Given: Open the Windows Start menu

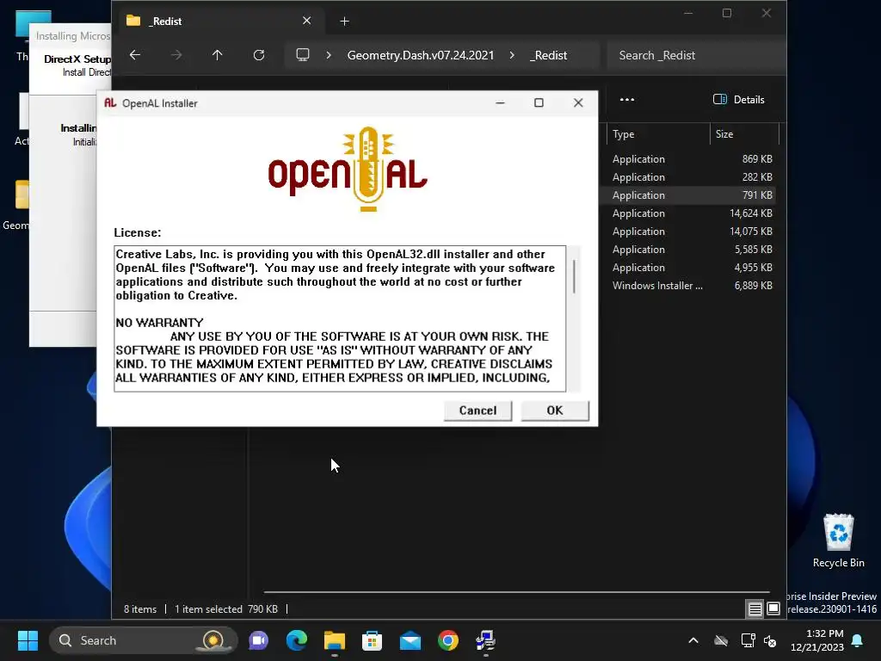Looking at the screenshot, I should tap(28, 640).
